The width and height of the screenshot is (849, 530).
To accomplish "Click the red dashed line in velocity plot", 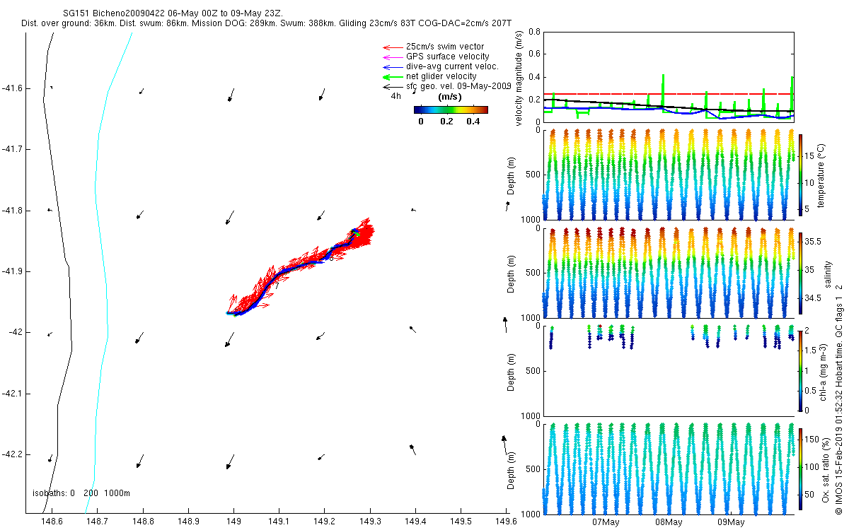I will (669, 93).
